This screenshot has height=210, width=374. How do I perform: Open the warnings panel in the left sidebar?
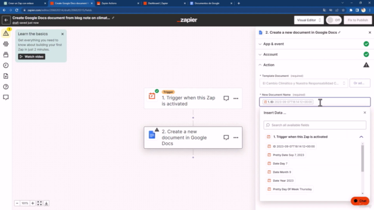click(x=6, y=33)
